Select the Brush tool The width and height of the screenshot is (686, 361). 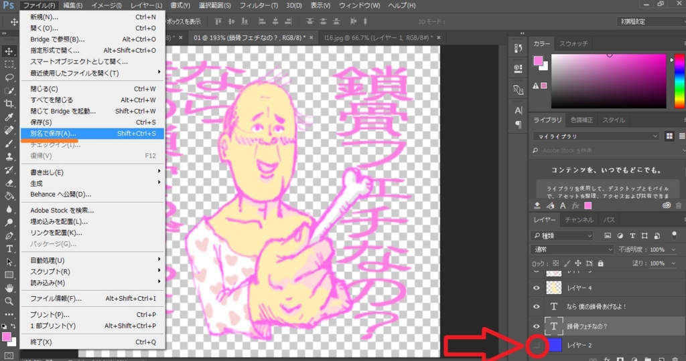pos(9,144)
